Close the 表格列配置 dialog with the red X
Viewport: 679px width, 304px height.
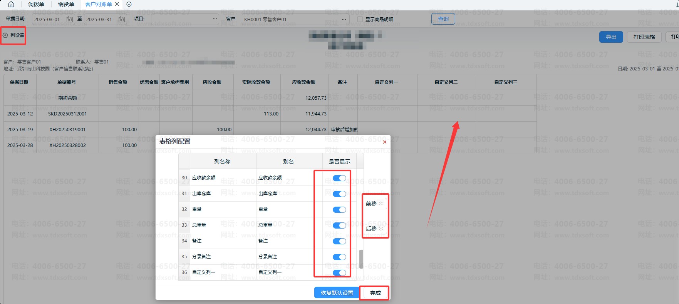[384, 142]
